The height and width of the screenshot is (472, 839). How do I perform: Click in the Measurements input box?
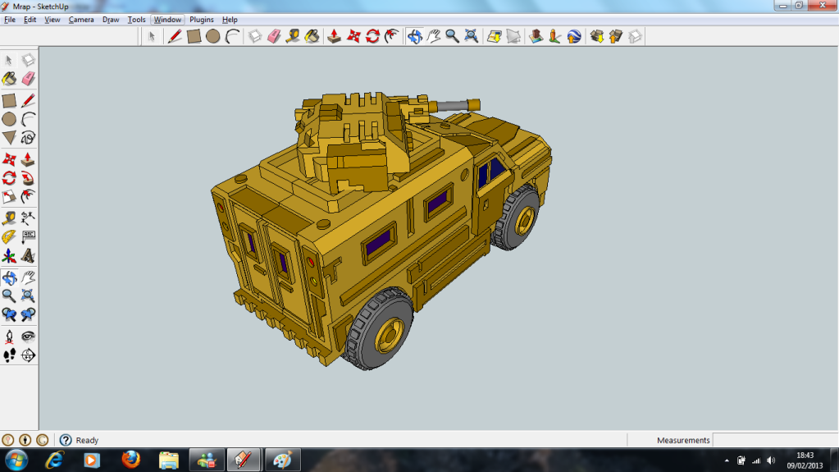coord(775,440)
